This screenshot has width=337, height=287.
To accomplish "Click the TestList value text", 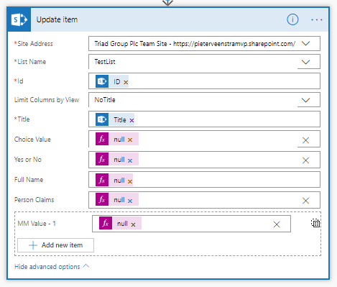I will 105,62.
